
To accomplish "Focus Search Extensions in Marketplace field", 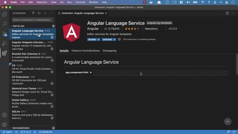I will tap(33, 20).
